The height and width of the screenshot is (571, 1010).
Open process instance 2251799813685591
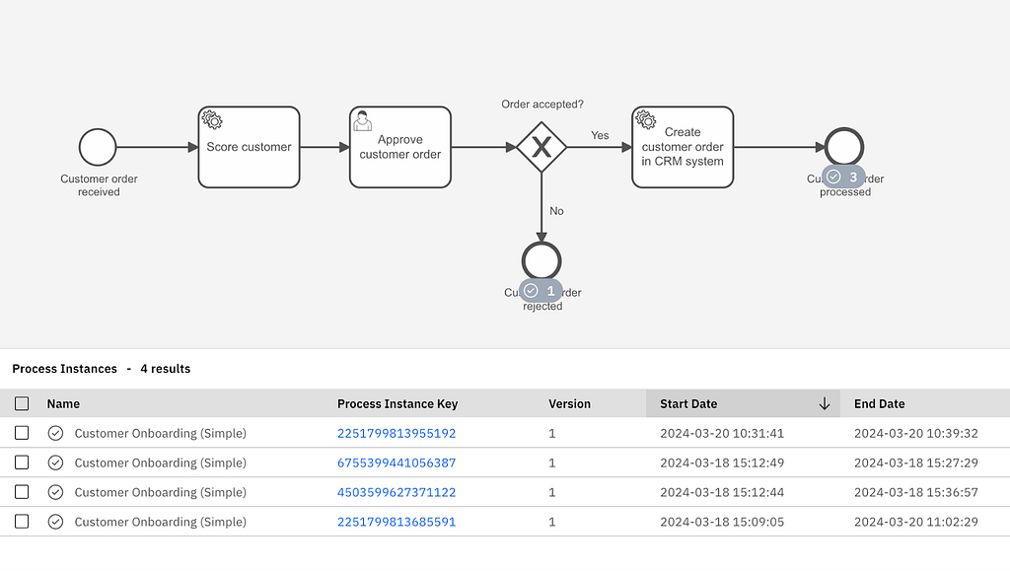pos(397,522)
